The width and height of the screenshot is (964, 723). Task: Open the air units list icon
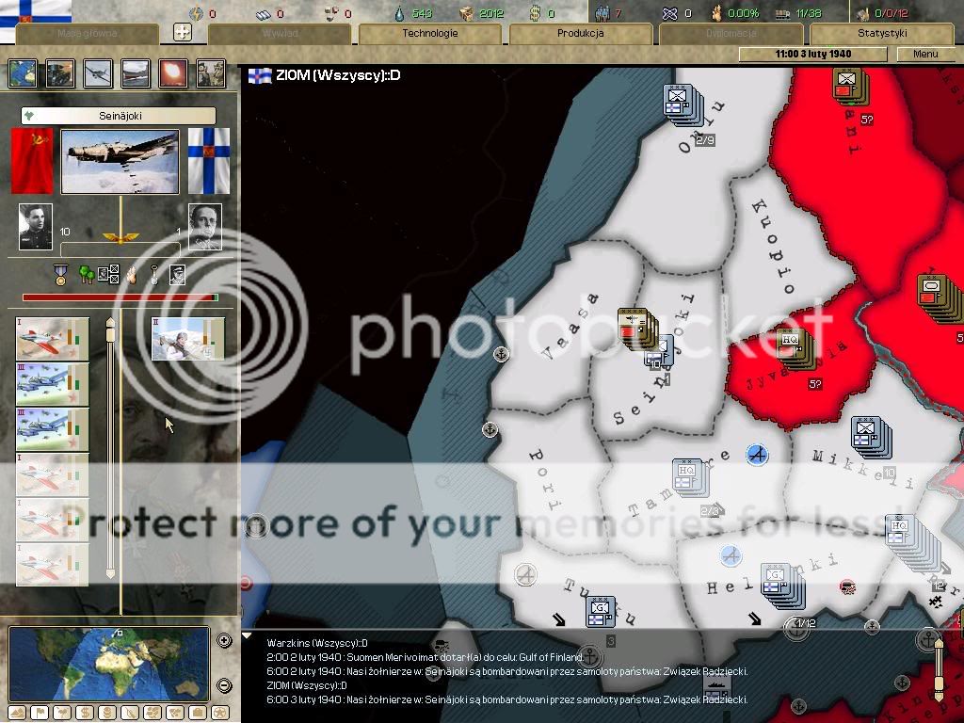(x=98, y=73)
